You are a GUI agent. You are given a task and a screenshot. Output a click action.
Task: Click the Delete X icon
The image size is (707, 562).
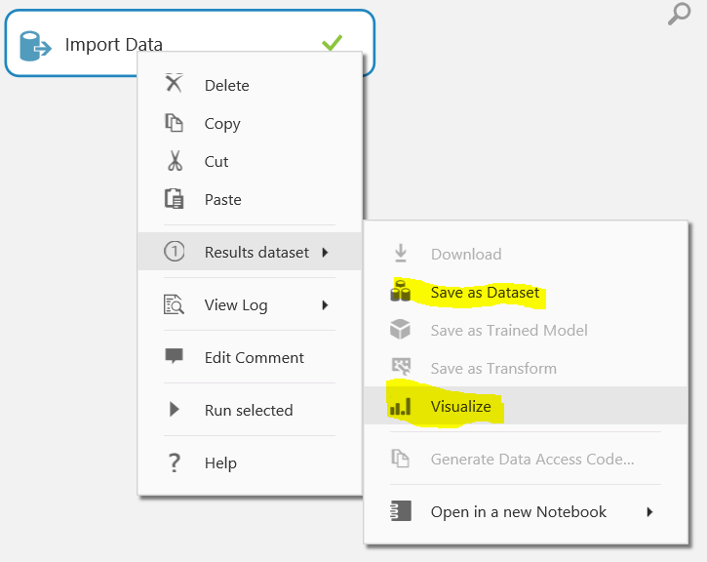(x=174, y=83)
